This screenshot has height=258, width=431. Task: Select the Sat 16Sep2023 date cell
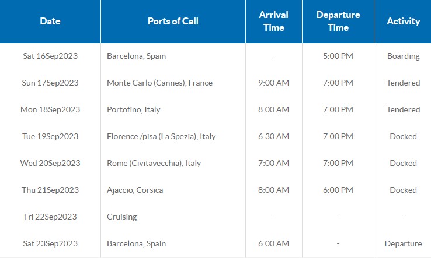pyautogui.click(x=50, y=56)
